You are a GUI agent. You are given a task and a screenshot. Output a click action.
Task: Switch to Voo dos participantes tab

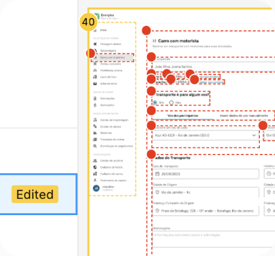pos(183,115)
